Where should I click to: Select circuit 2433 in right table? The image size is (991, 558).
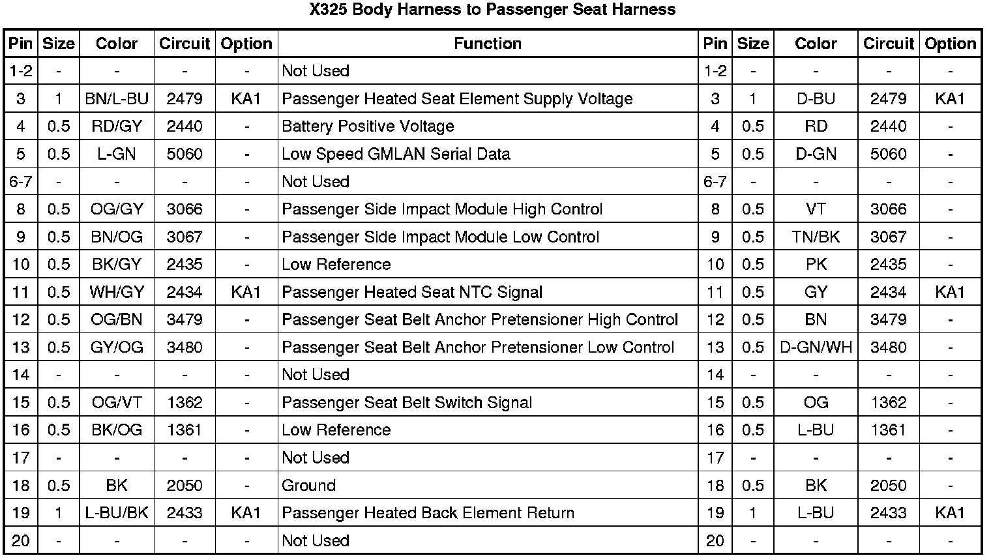coord(888,513)
